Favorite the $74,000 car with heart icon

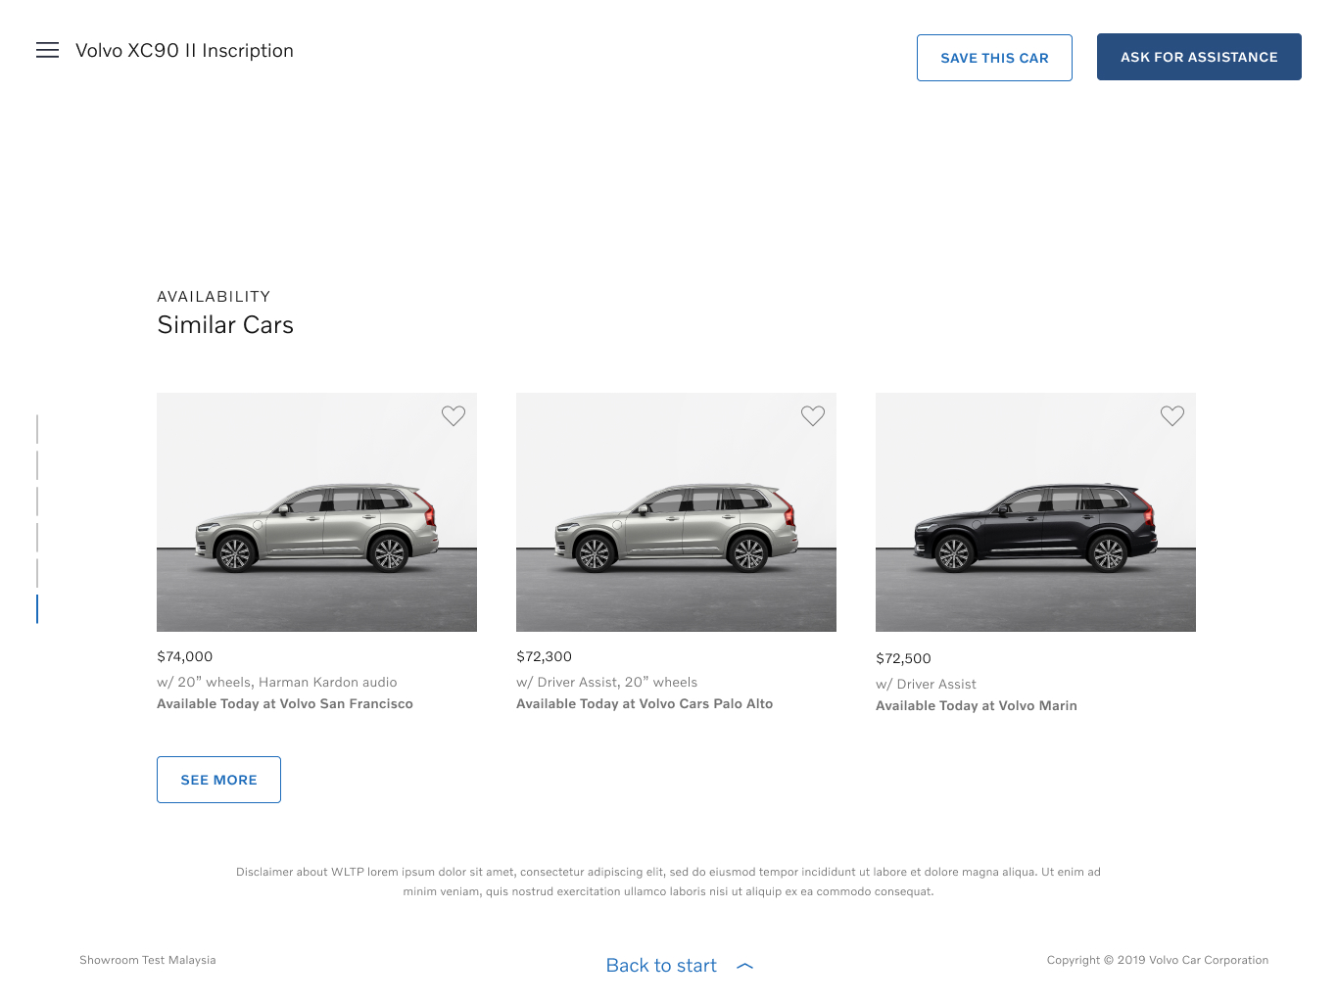pyautogui.click(x=454, y=416)
